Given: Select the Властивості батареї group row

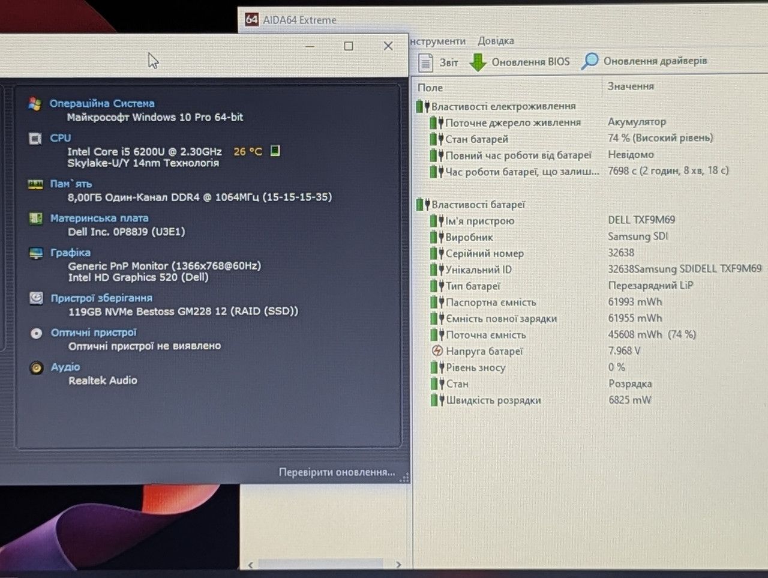Looking at the screenshot, I should [x=478, y=205].
